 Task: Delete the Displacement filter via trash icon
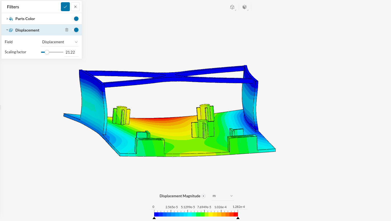(x=67, y=30)
